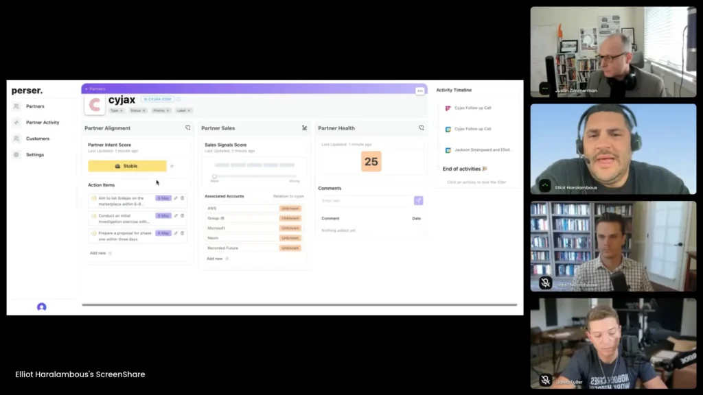
Task: Click the Partners people icon in sidebar
Action: pos(16,106)
